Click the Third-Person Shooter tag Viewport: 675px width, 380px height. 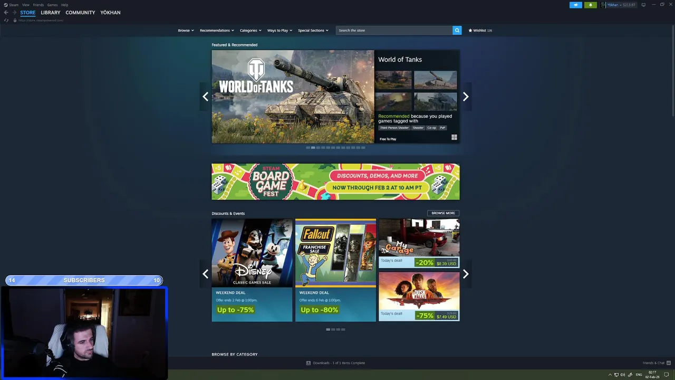[394, 128]
